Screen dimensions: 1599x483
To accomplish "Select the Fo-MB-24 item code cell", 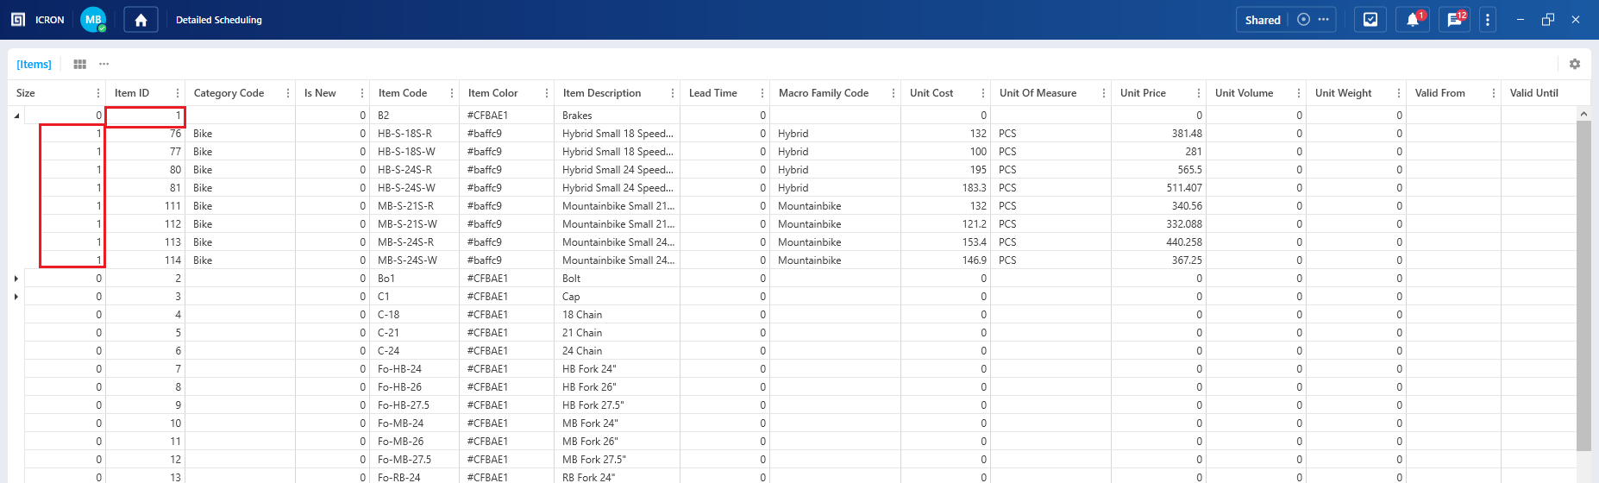I will click(414, 423).
